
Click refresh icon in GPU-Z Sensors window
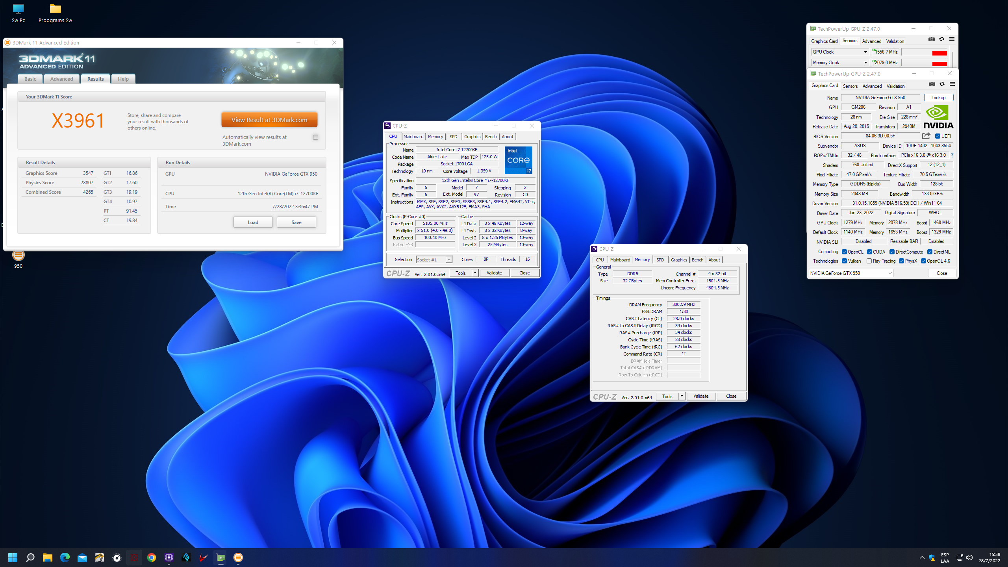[x=941, y=39]
